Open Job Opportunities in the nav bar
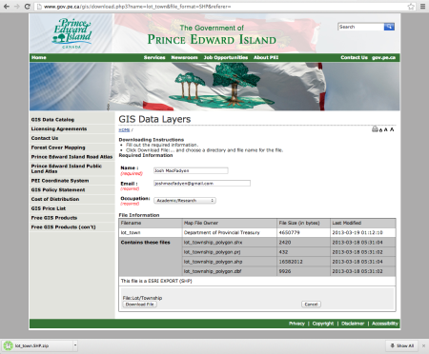This screenshot has height=354, width=429. coord(226,57)
